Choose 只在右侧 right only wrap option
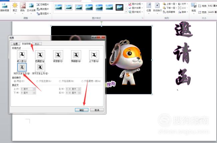 tap(66, 81)
